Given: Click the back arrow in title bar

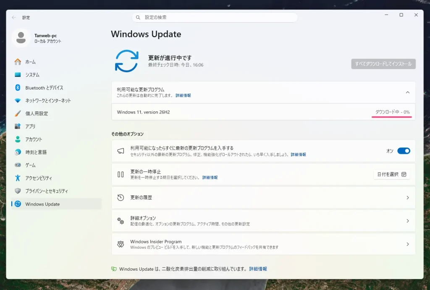Looking at the screenshot, I should 14,17.
